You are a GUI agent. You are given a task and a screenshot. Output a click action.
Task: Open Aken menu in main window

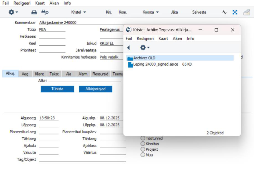(54, 3)
